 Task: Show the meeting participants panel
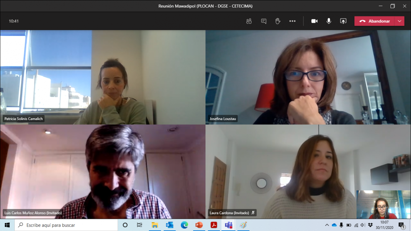249,21
